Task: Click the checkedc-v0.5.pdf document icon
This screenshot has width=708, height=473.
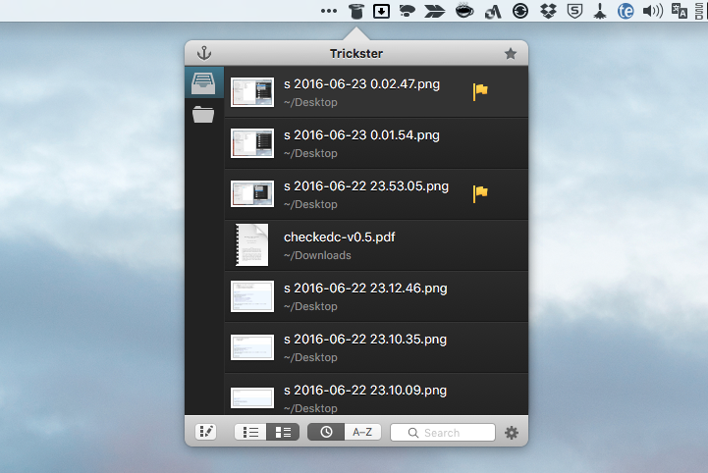Action: coord(252,244)
